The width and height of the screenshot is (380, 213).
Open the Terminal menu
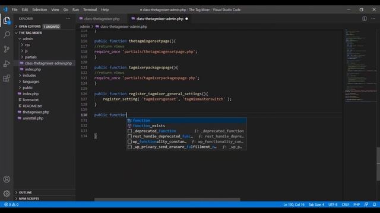tap(90, 9)
